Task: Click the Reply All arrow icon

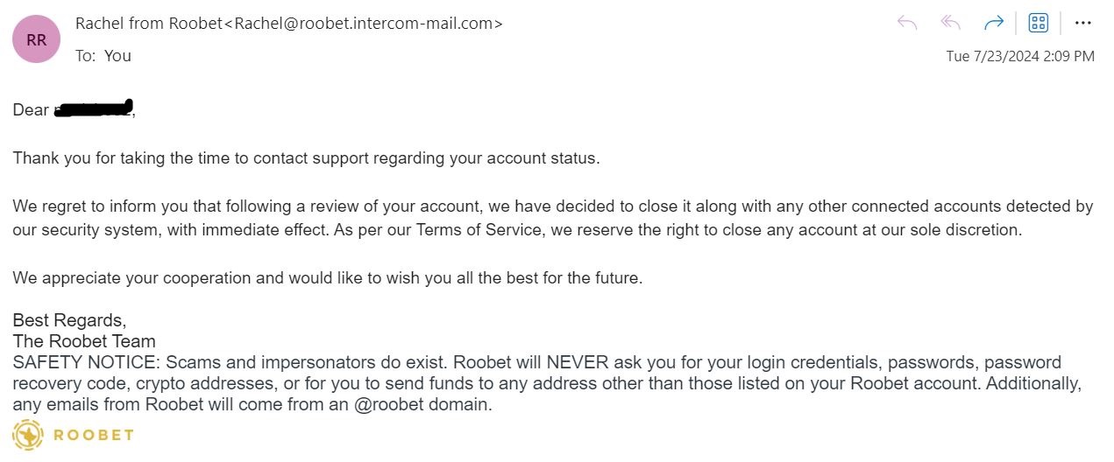Action: [951, 24]
